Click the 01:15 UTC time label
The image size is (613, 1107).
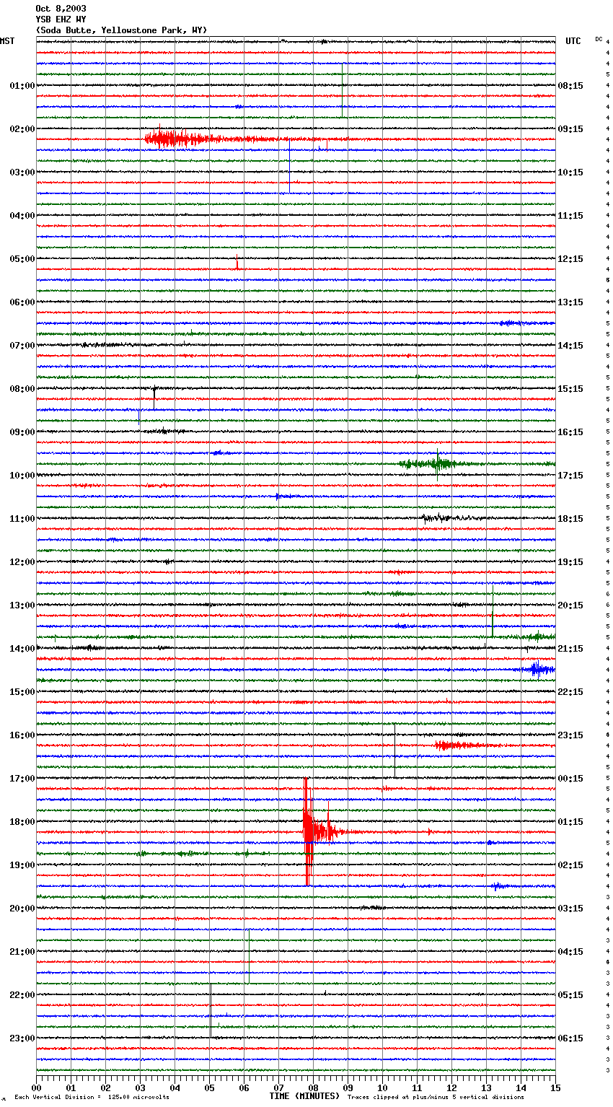tap(570, 822)
